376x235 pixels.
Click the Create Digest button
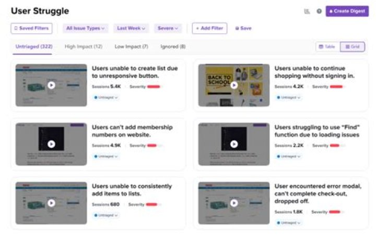[x=347, y=11]
